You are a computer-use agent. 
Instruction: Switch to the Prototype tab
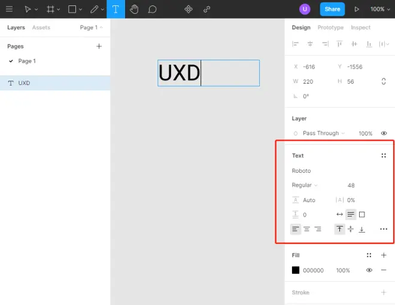[330, 28]
